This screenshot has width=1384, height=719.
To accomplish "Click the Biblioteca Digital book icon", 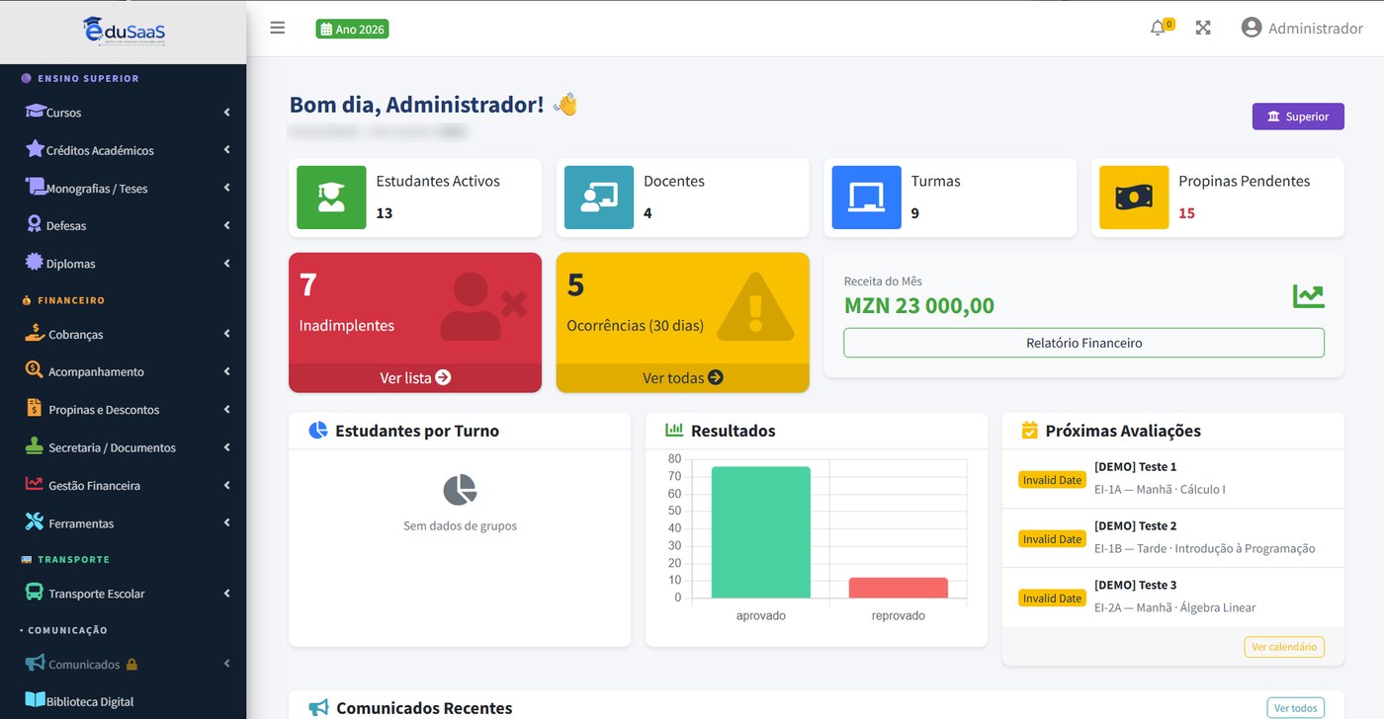I will point(35,700).
